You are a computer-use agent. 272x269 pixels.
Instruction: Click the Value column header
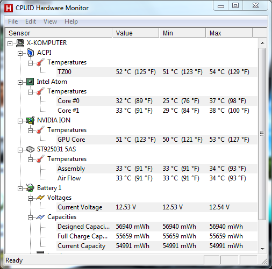click(x=135, y=33)
